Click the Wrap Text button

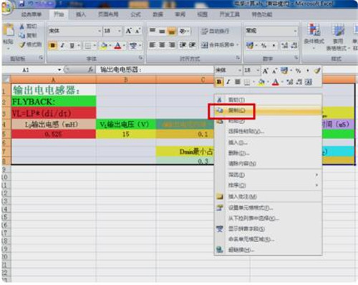[x=216, y=31]
